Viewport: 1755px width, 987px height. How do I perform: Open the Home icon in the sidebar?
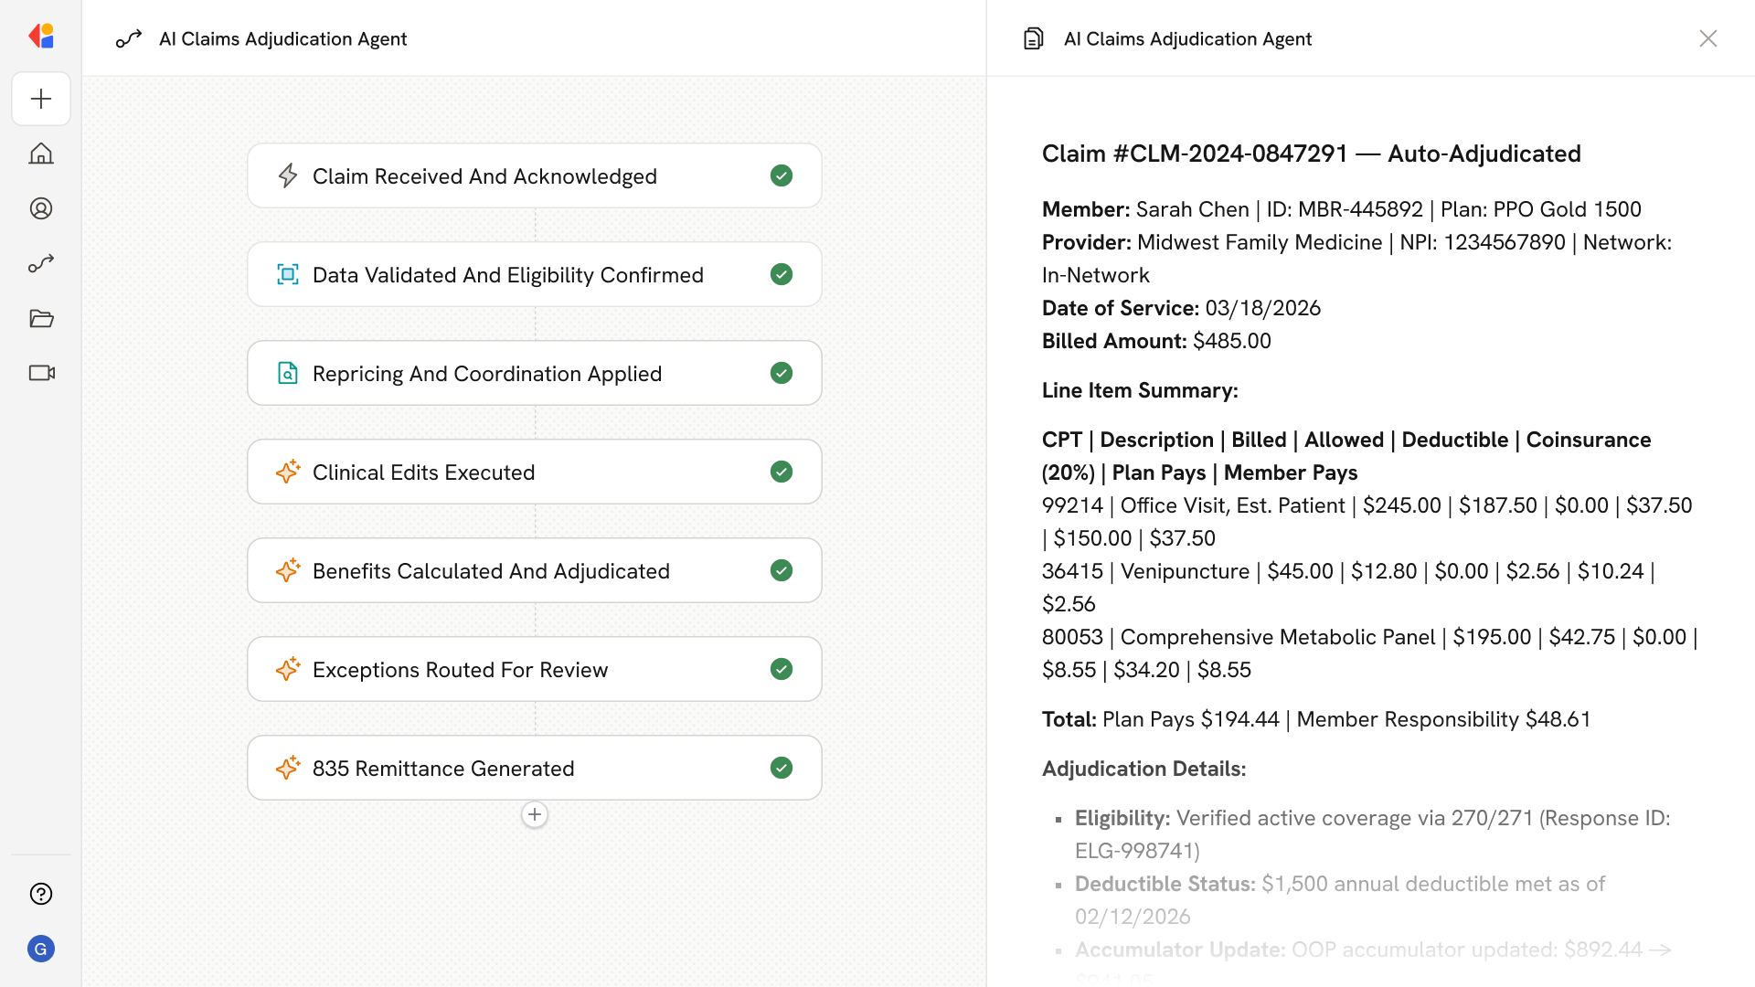click(x=41, y=154)
